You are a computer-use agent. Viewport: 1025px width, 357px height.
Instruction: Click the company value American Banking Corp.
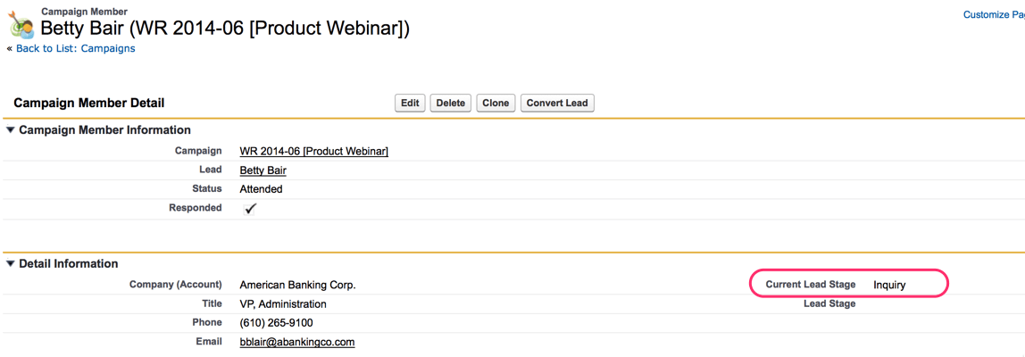(x=297, y=285)
